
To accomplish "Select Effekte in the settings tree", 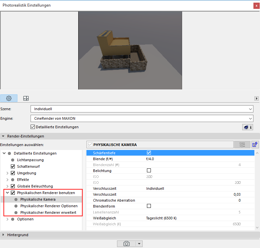I will click(23, 180).
